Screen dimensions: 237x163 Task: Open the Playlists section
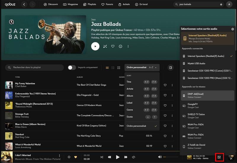click(x=90, y=4)
